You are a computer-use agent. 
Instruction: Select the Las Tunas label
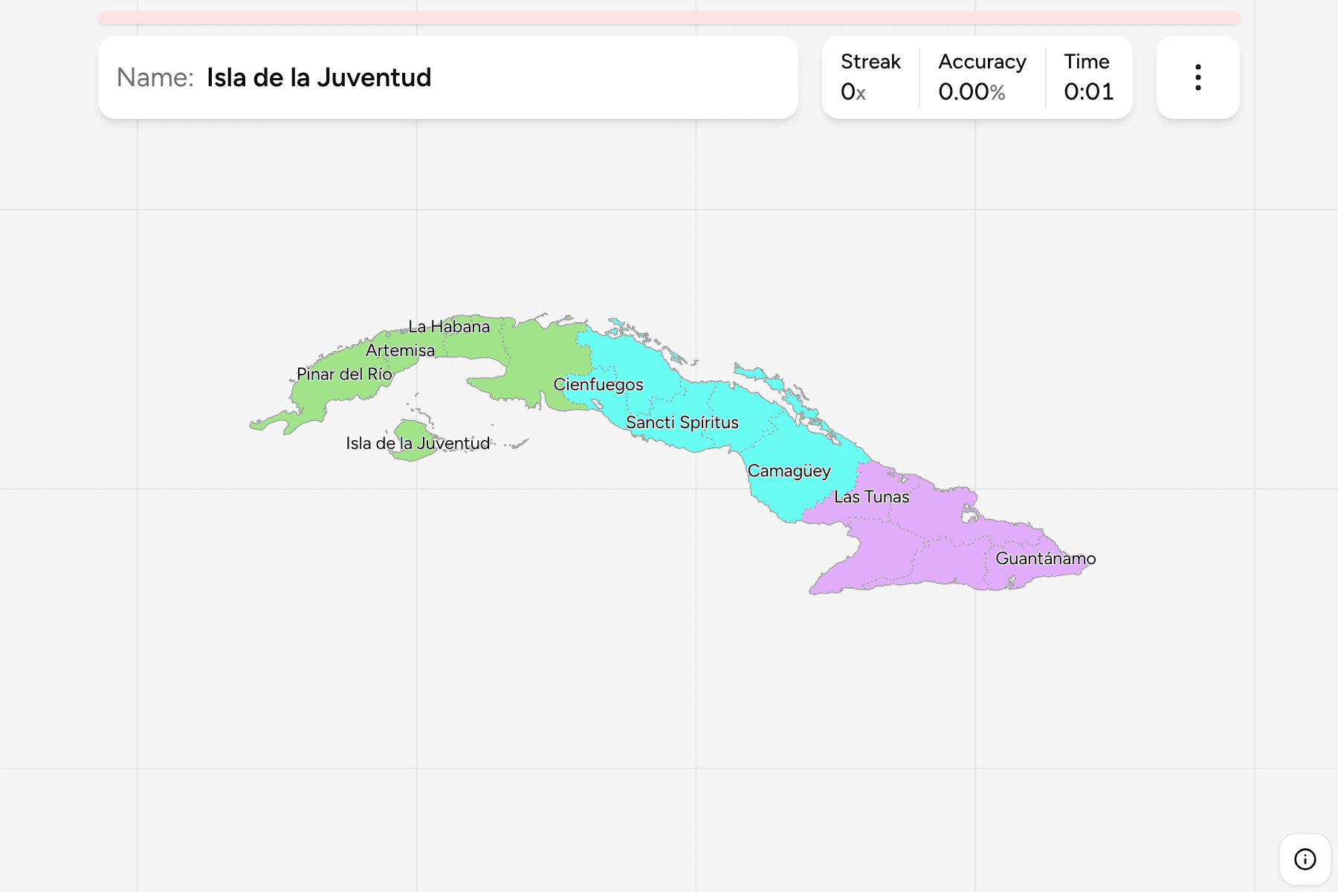872,497
